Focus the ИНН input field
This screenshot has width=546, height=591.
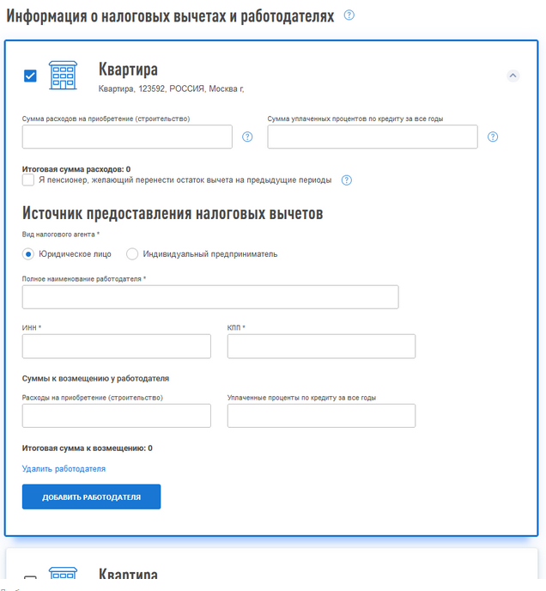pyautogui.click(x=117, y=346)
